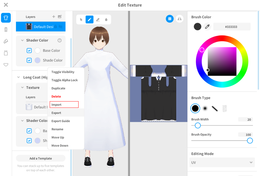Collapse the top Shader Color section

[22, 41]
